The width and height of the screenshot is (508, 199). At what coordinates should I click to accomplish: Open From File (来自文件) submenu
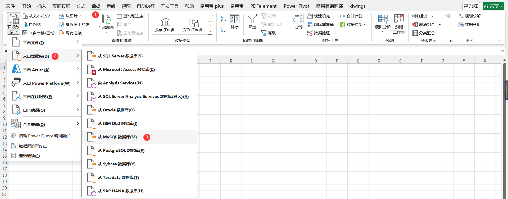pyautogui.click(x=44, y=42)
